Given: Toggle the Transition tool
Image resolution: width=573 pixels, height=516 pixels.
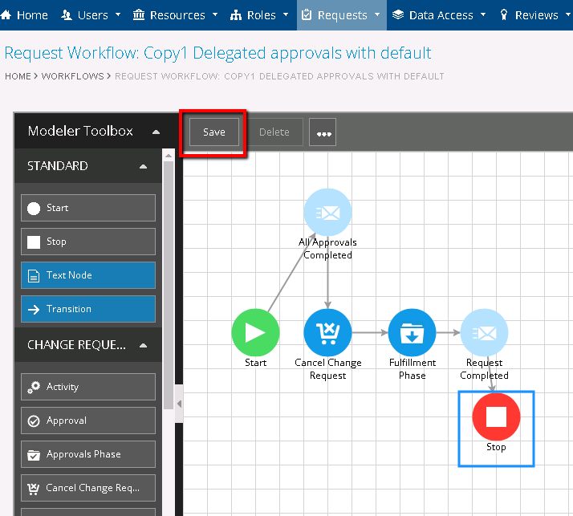Looking at the screenshot, I should [x=88, y=309].
